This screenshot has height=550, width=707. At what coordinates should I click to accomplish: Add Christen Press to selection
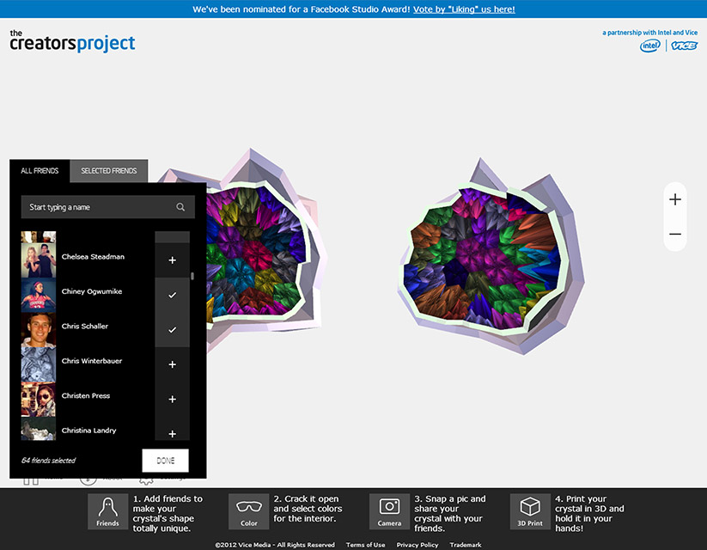[172, 400]
